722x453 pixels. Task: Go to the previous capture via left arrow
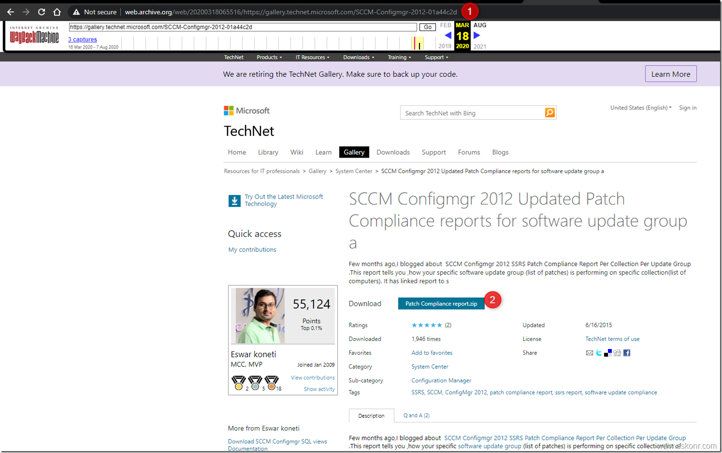pos(448,35)
